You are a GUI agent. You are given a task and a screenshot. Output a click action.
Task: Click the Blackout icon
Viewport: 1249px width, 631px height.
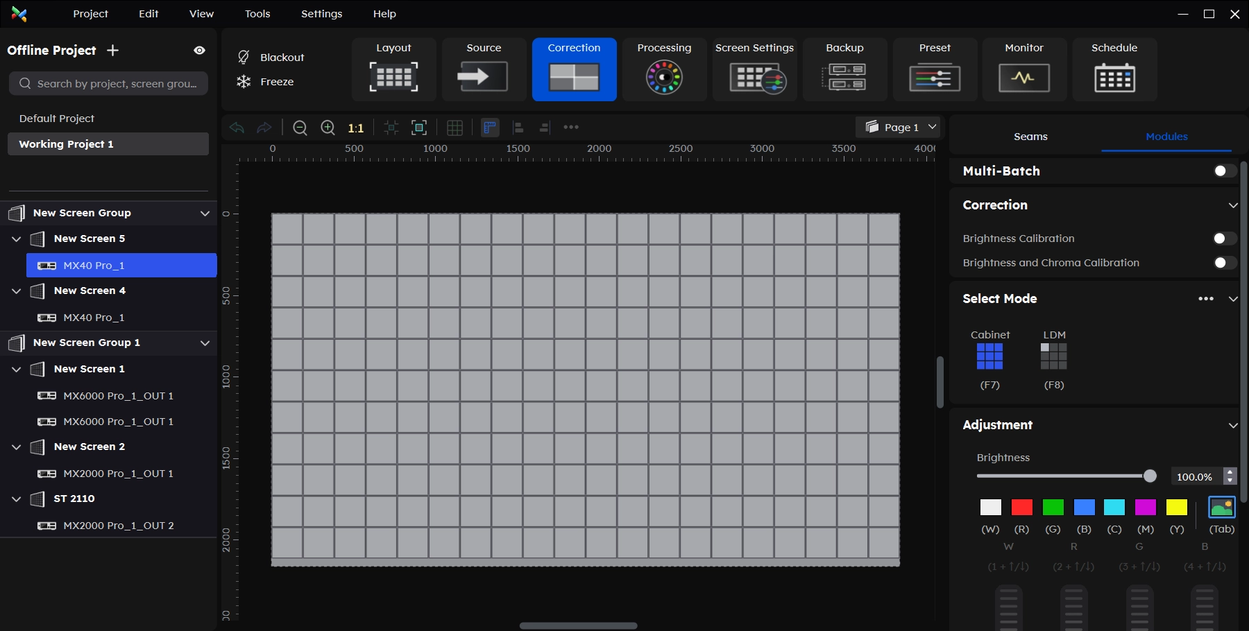tap(244, 57)
